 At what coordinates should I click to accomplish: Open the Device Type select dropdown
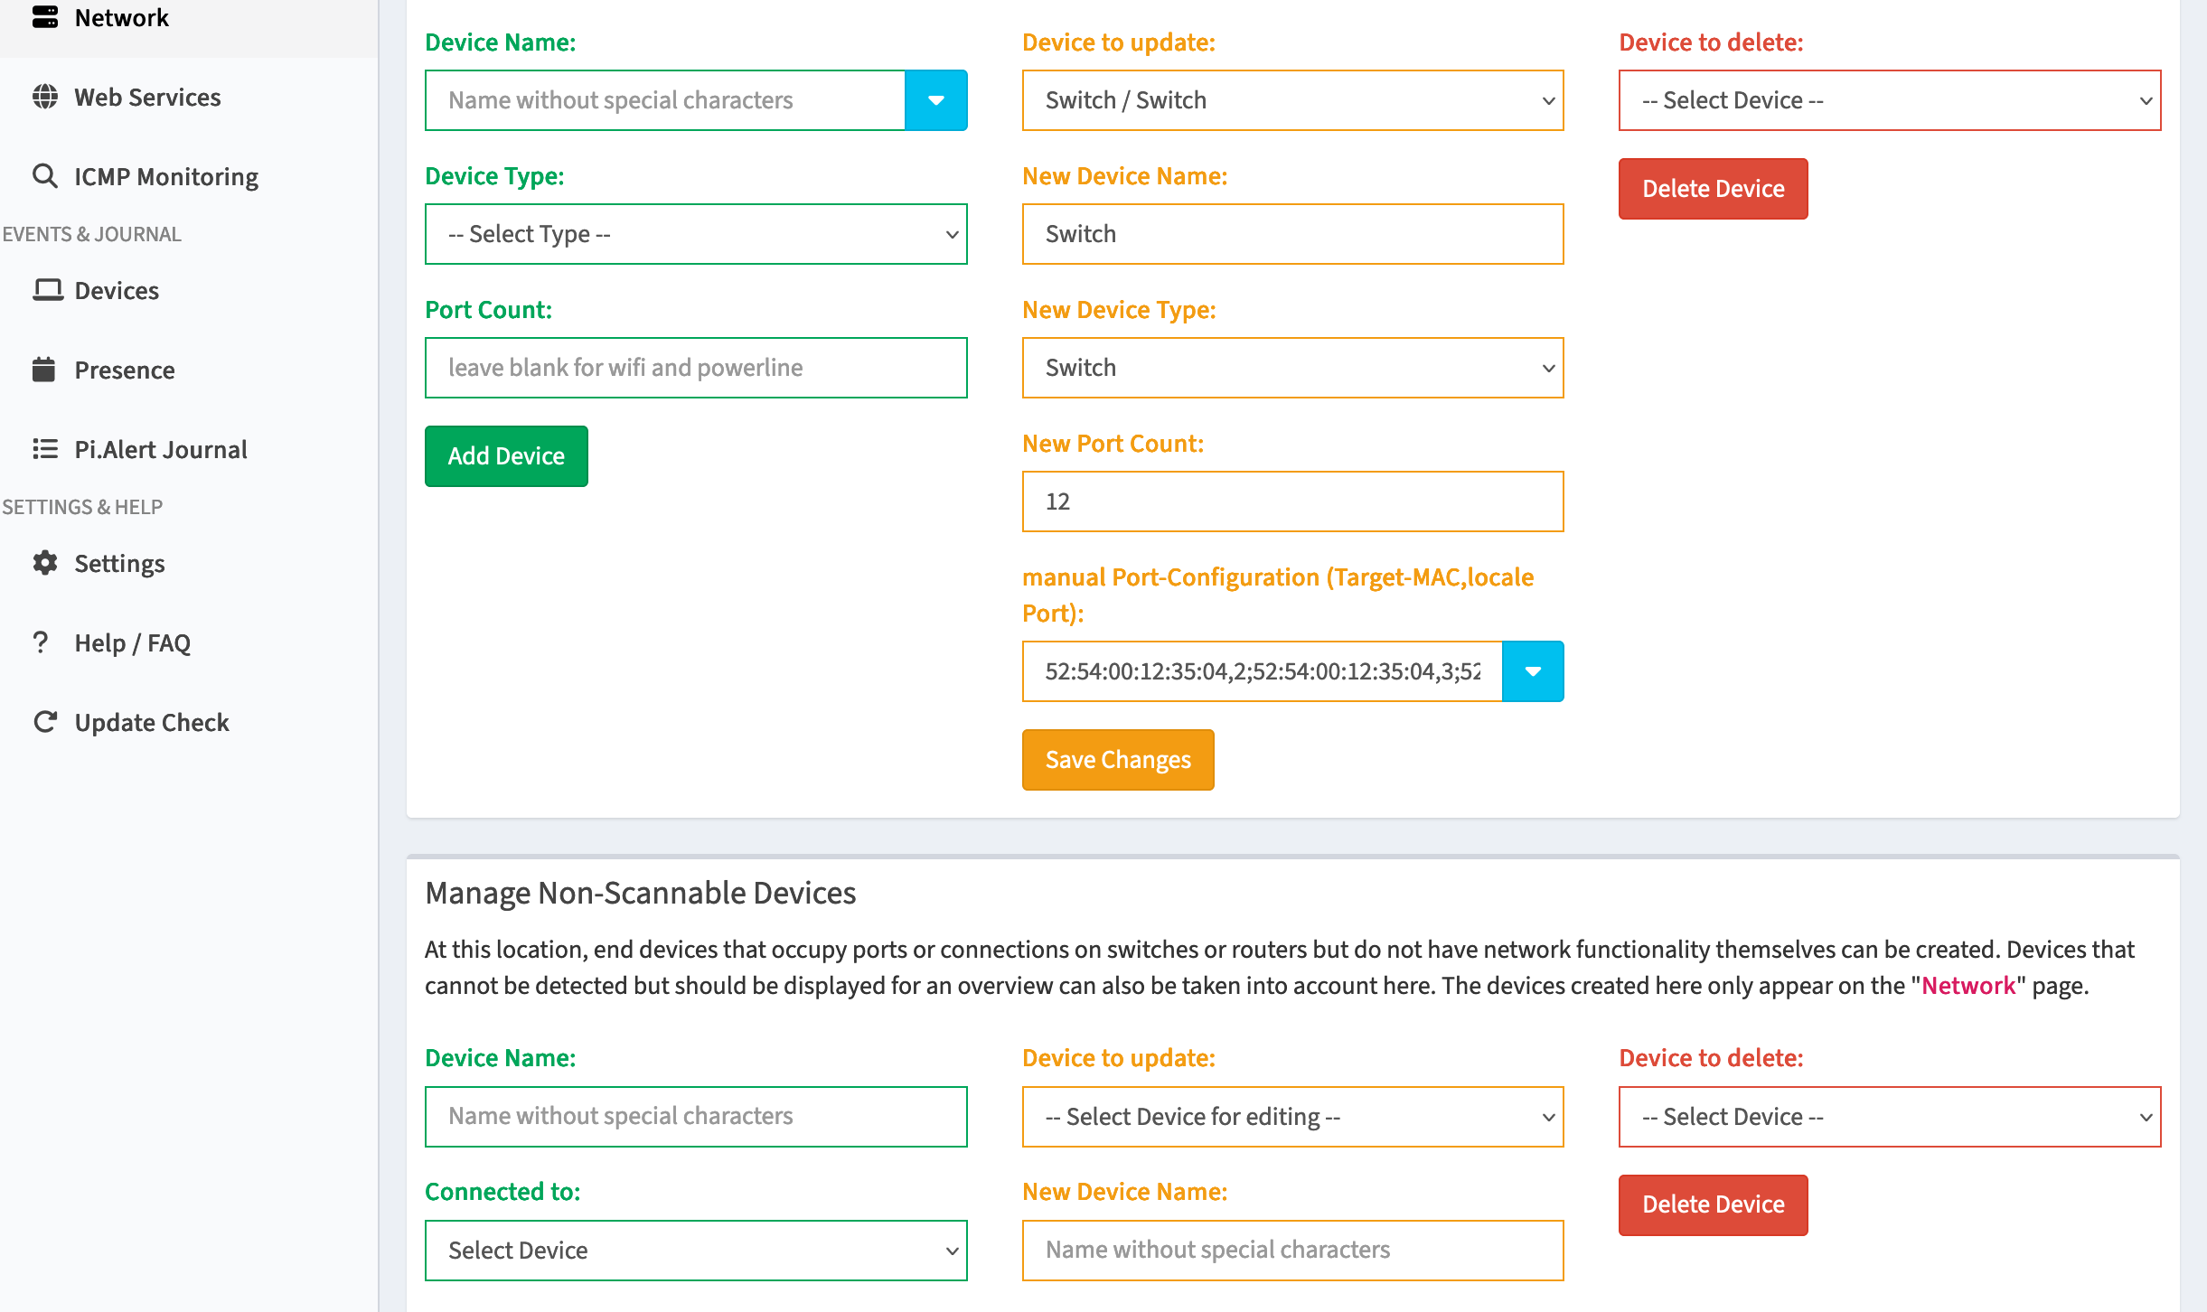(x=695, y=234)
